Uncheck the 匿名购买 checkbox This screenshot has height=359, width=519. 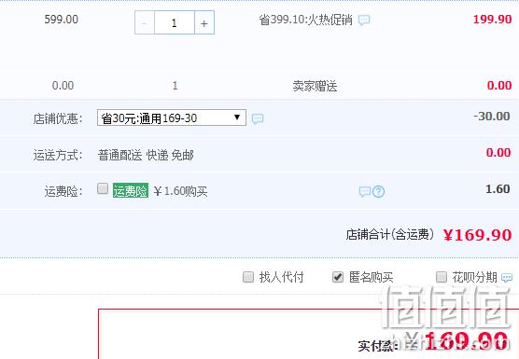pos(338,277)
